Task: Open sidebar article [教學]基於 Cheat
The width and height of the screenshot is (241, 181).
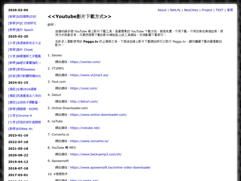Action: 21,50
